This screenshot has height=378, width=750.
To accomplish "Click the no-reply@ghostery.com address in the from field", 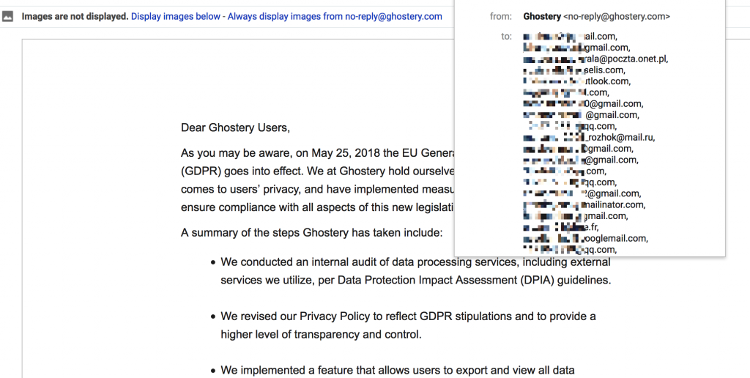I will (x=617, y=16).
